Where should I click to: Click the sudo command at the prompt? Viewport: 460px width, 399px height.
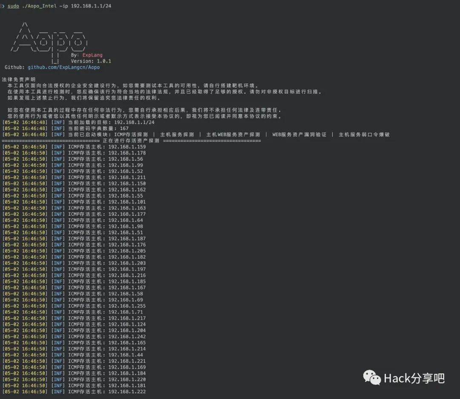[14, 6]
